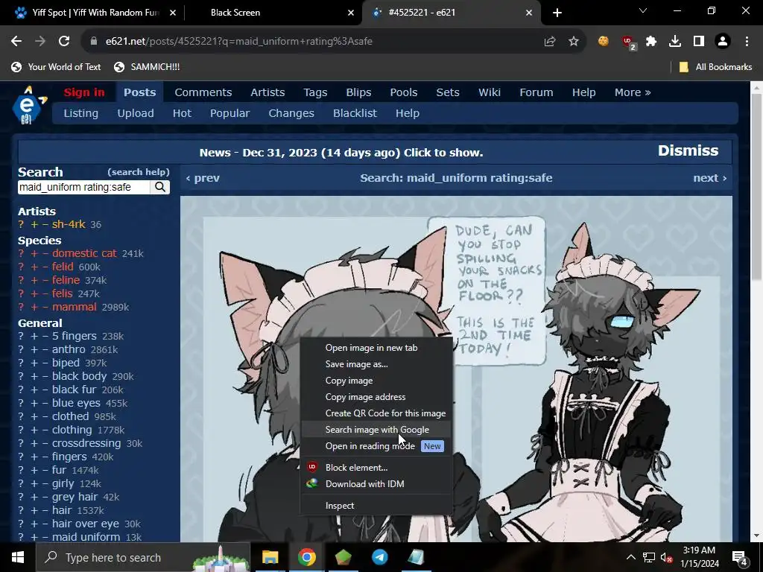
Task: Expand the More » navigation menu
Action: coord(633,92)
